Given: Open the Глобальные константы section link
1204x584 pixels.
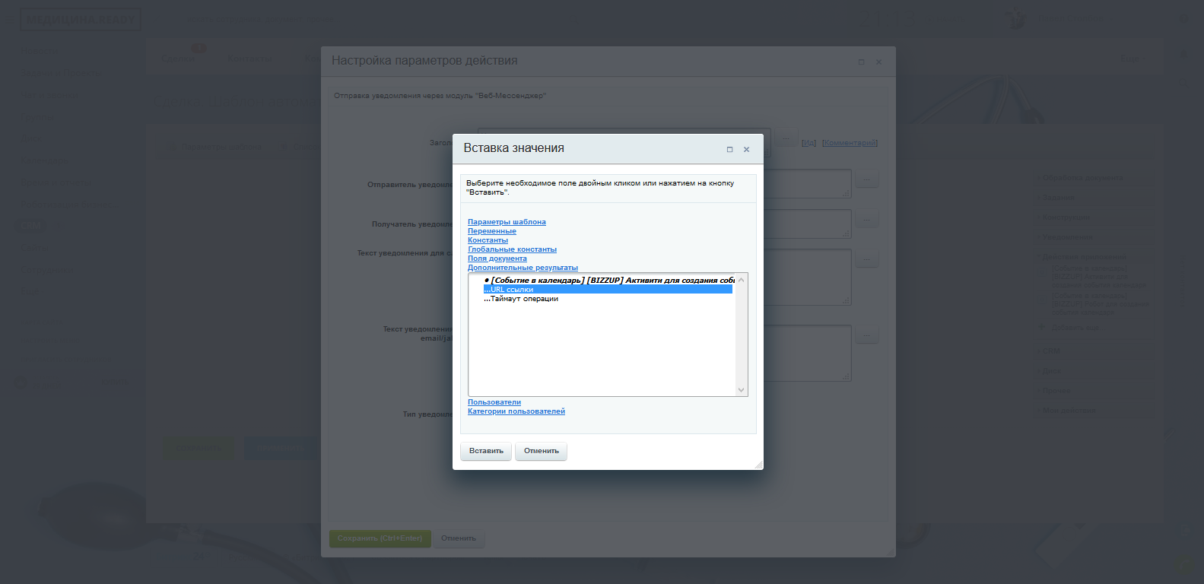Looking at the screenshot, I should pyautogui.click(x=512, y=249).
